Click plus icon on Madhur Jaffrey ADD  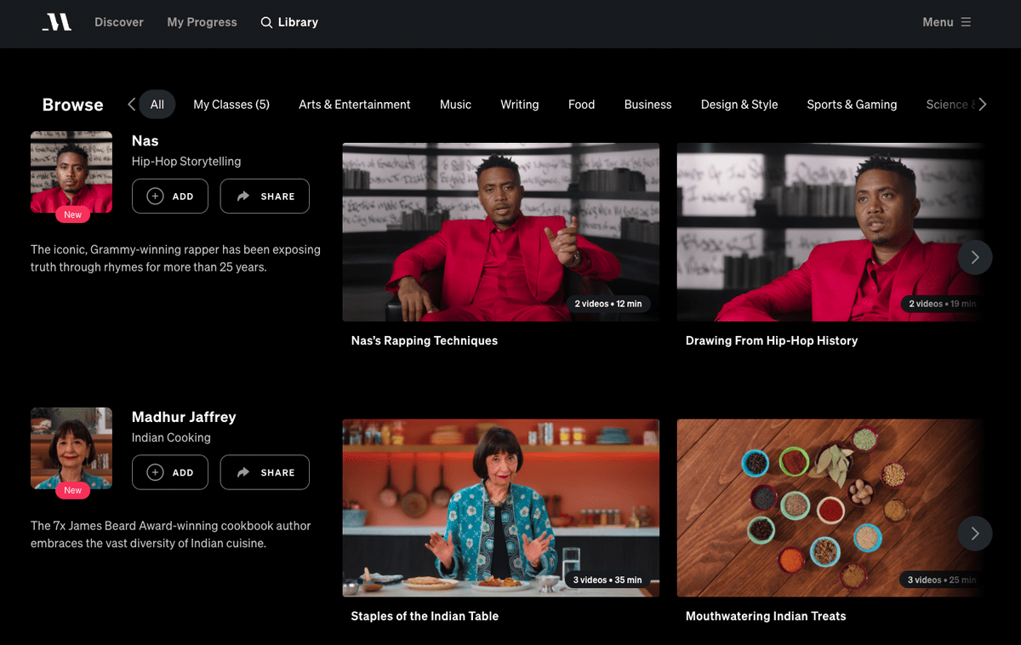pyautogui.click(x=155, y=472)
